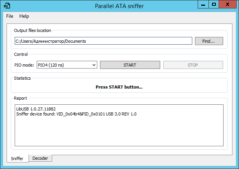Click the Parallel ATA sniffer app icon

tap(7, 6)
